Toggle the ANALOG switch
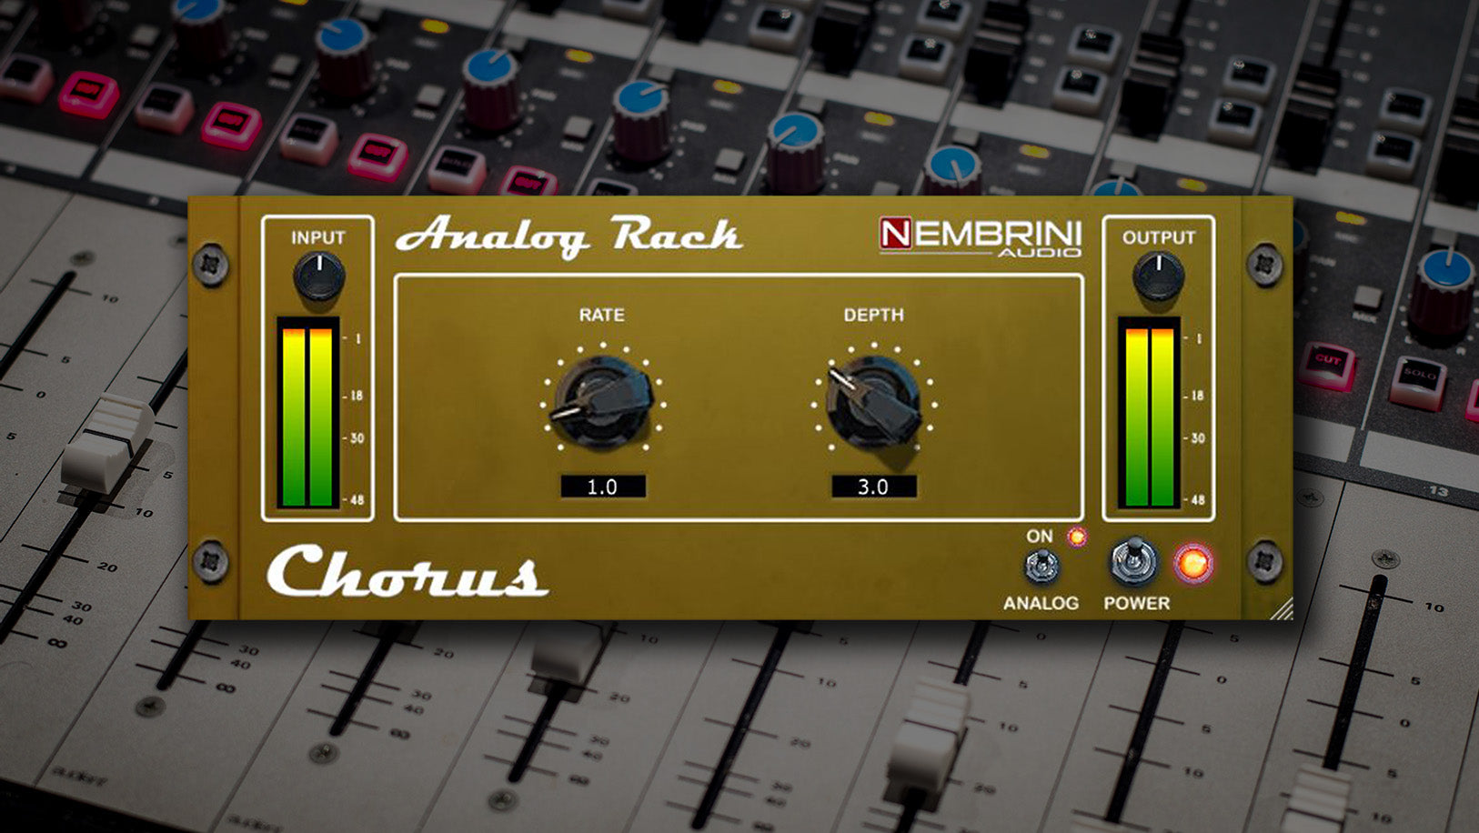Viewport: 1479px width, 833px height. point(1041,567)
